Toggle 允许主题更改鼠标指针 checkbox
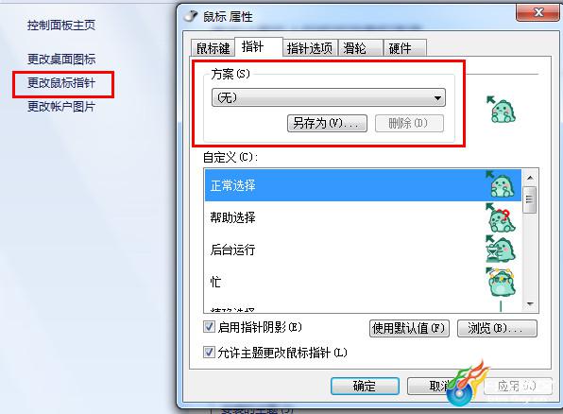Viewport: 563px width, 414px height. pos(209,353)
